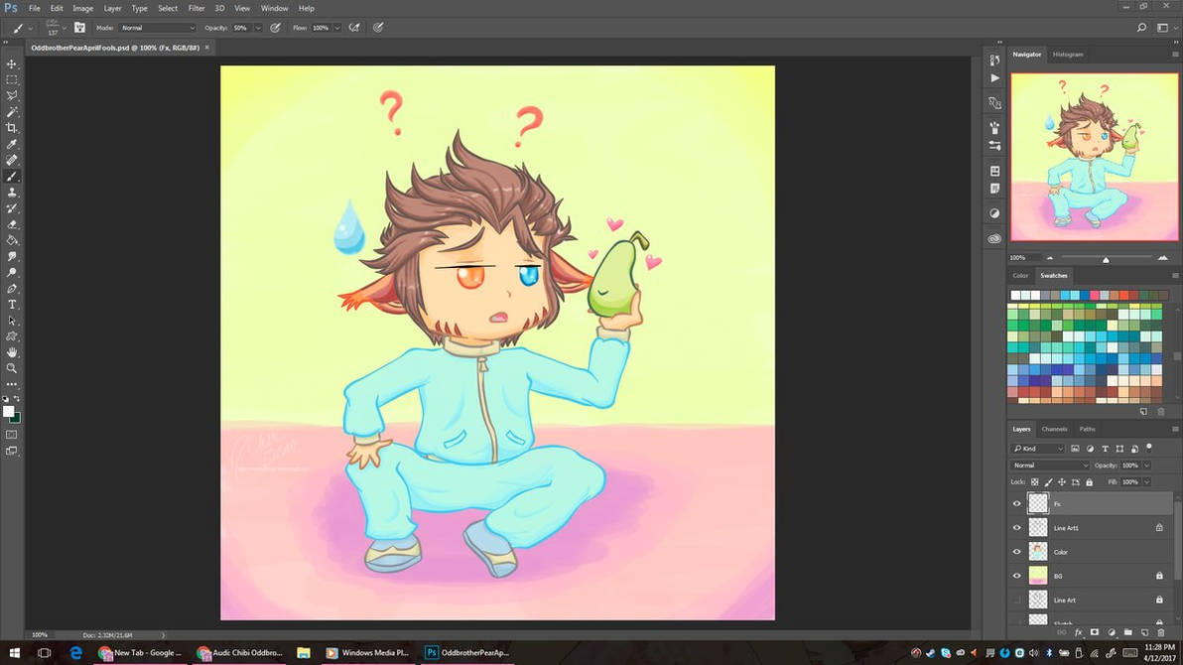This screenshot has height=665, width=1183.
Task: Hide the BG layer
Action: click(1017, 576)
